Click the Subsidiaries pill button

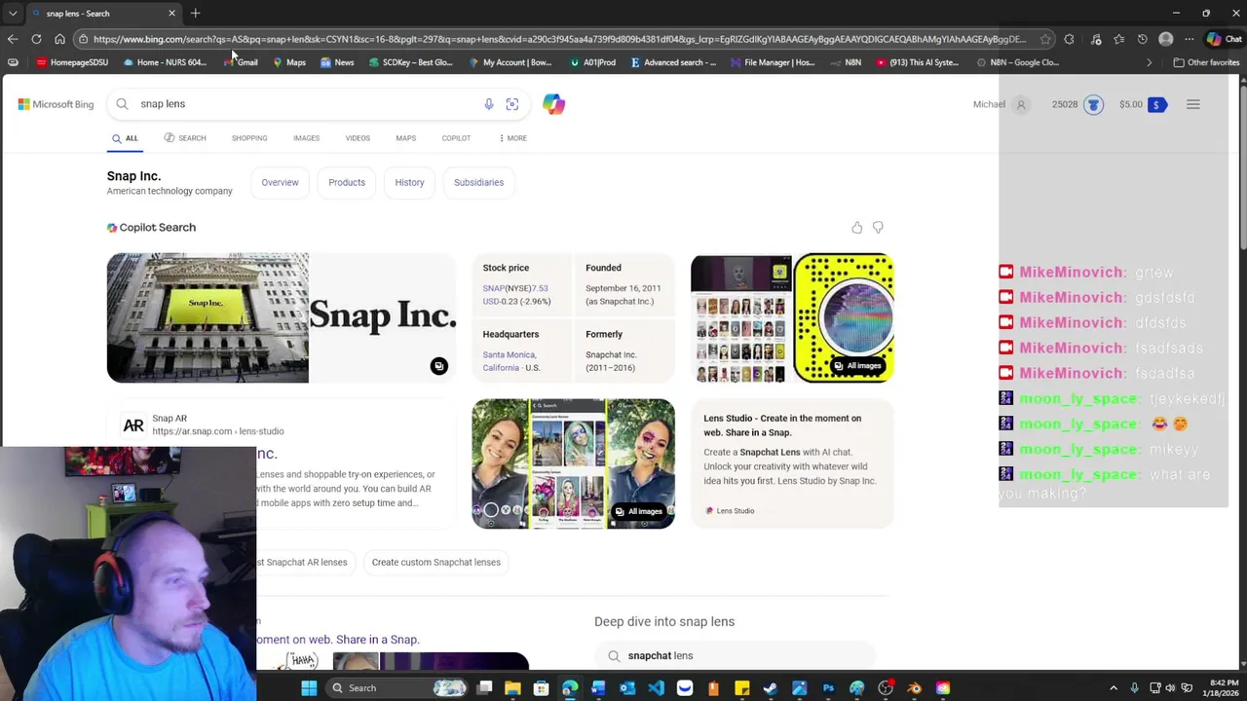tap(478, 183)
